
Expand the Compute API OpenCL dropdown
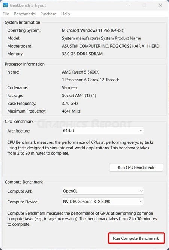(103, 191)
